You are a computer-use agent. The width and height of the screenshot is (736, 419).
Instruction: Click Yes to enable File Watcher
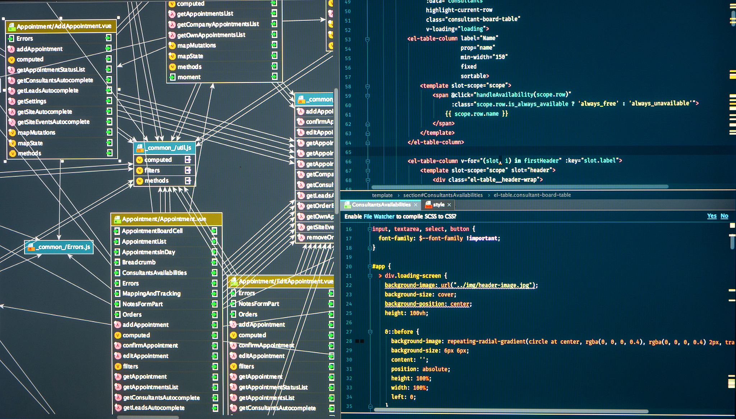pyautogui.click(x=712, y=216)
